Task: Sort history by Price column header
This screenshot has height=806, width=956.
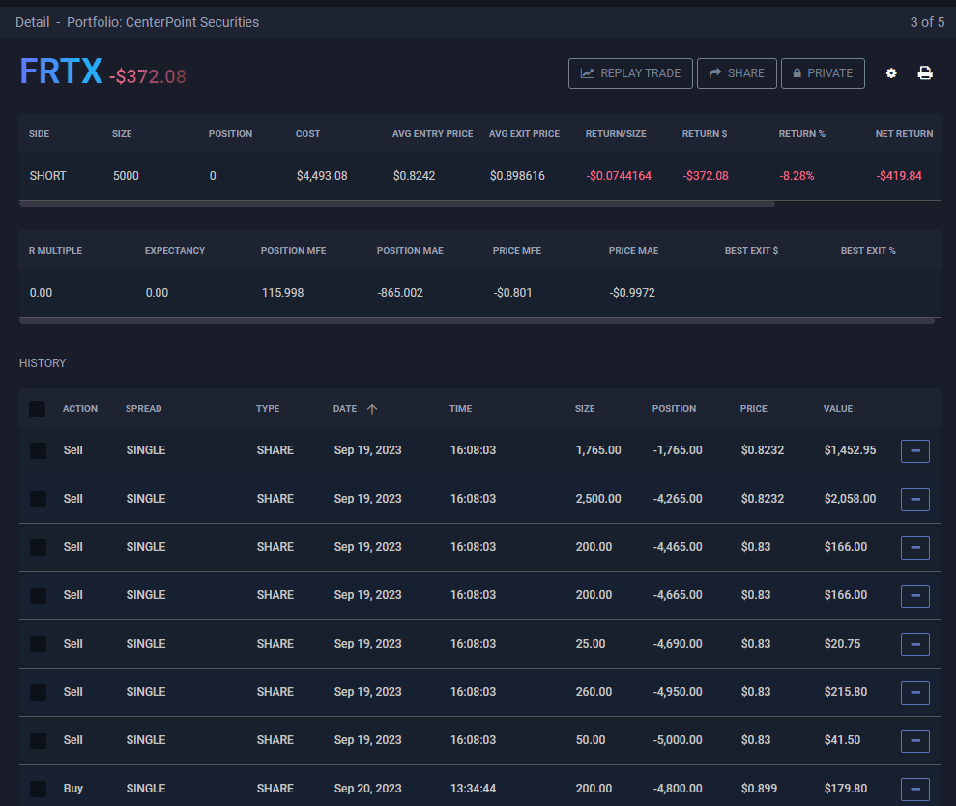Action: (x=753, y=409)
